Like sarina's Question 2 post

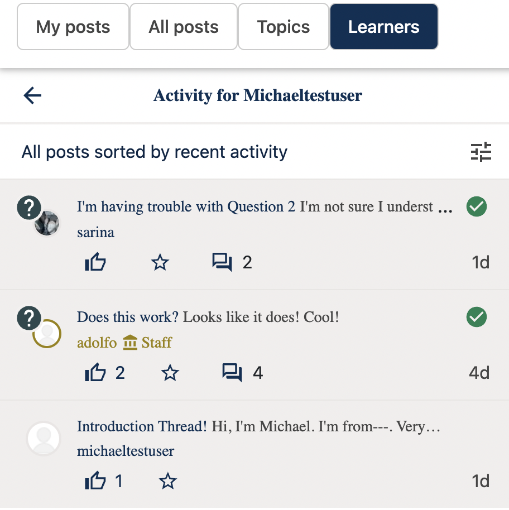95,262
